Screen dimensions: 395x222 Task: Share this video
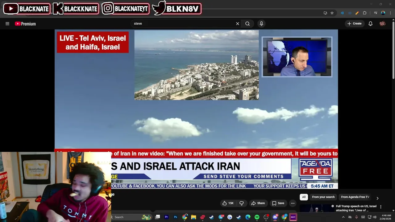258,203
